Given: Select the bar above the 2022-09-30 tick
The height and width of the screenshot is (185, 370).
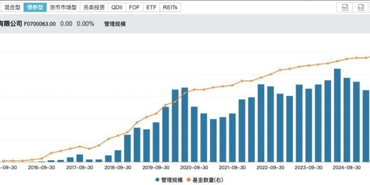Looking at the screenshot, I should pyautogui.click(x=270, y=124).
